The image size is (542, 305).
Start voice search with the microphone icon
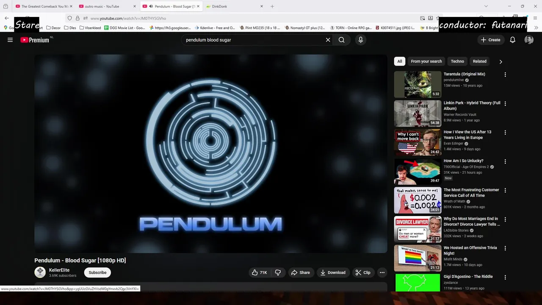[x=361, y=40]
